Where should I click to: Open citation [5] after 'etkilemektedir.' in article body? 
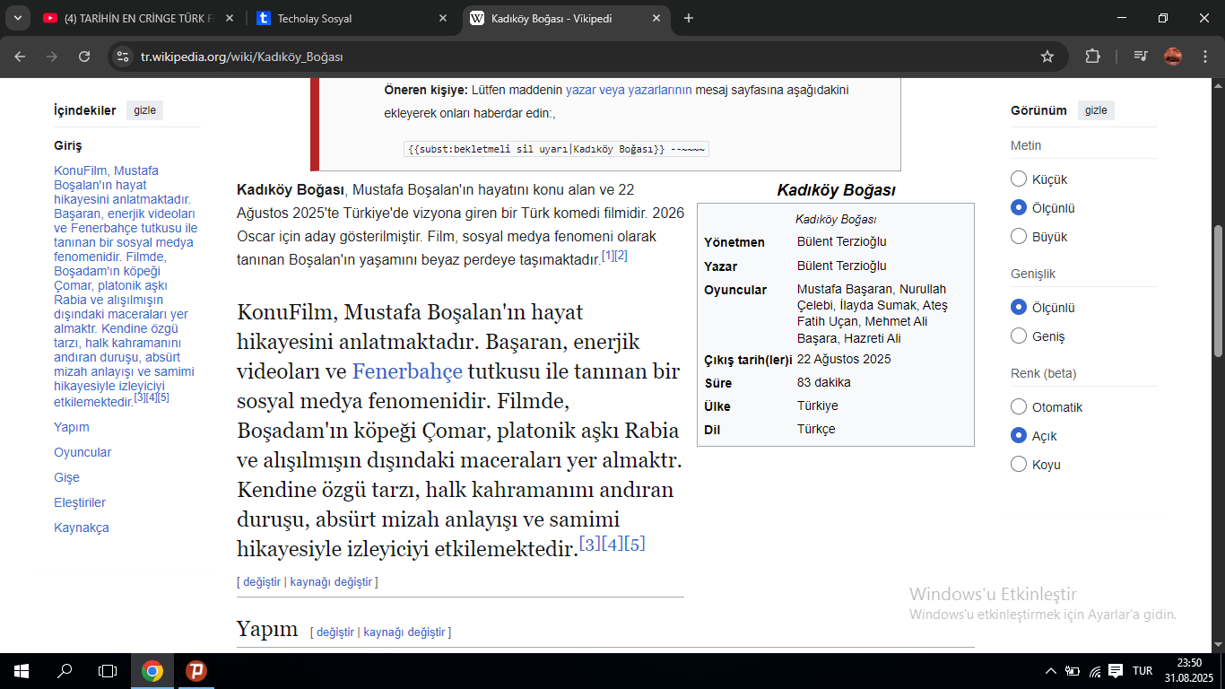635,544
